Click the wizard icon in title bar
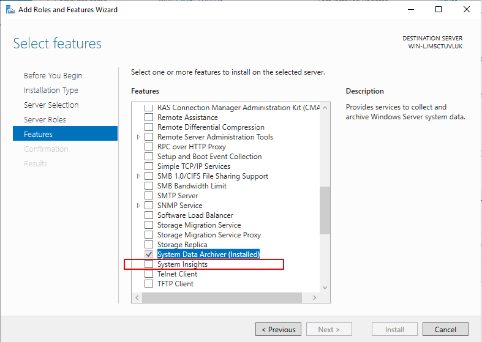 coord(9,9)
